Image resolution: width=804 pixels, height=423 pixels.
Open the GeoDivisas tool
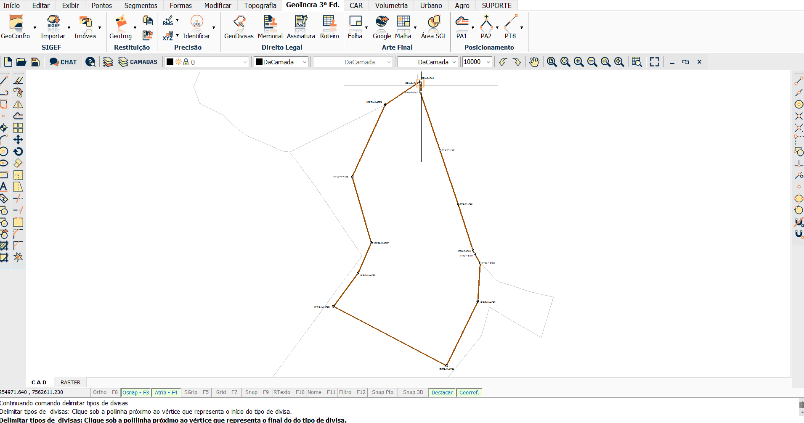pos(239,27)
